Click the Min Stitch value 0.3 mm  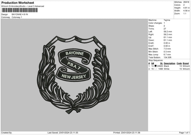[x=167, y=52]
